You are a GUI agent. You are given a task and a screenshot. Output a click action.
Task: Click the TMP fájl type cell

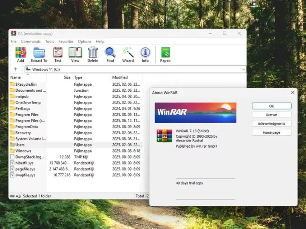coord(81,157)
